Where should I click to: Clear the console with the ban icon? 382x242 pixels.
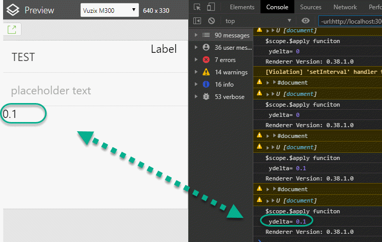point(211,21)
